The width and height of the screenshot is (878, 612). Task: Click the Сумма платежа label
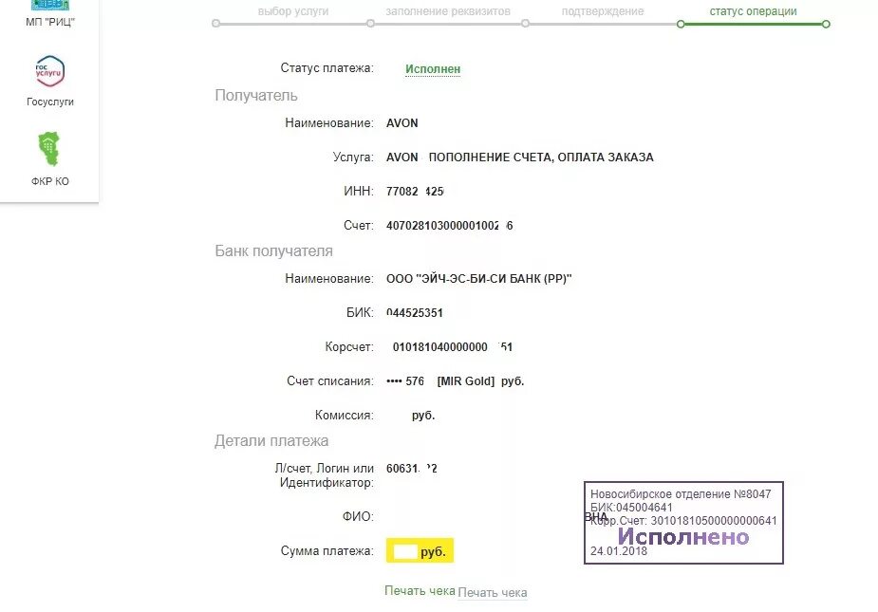(327, 551)
